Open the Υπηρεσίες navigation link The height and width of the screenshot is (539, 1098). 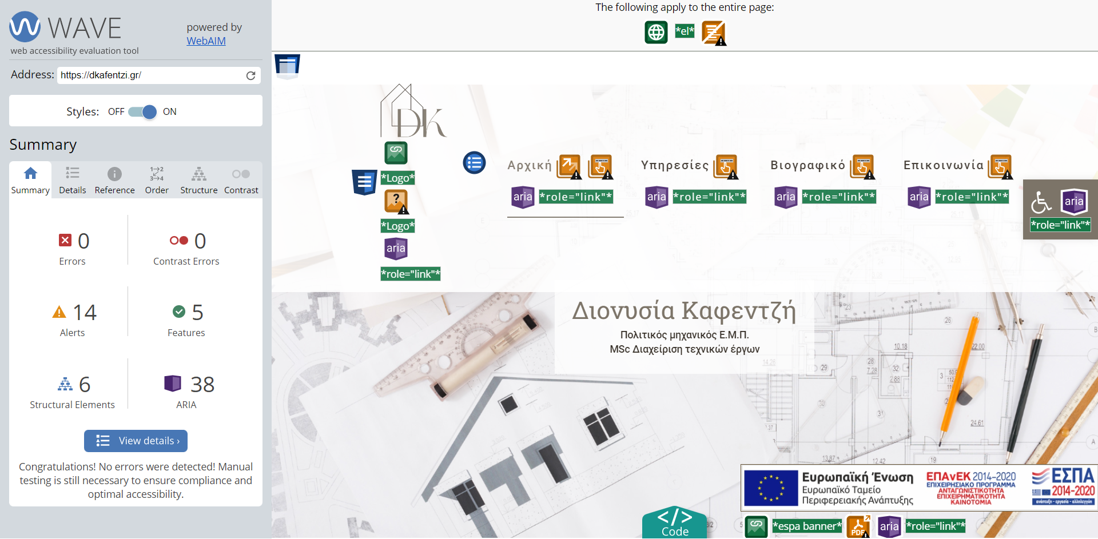click(x=675, y=165)
